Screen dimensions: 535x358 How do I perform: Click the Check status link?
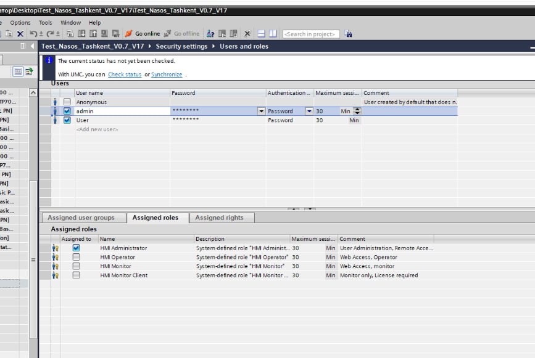(125, 75)
